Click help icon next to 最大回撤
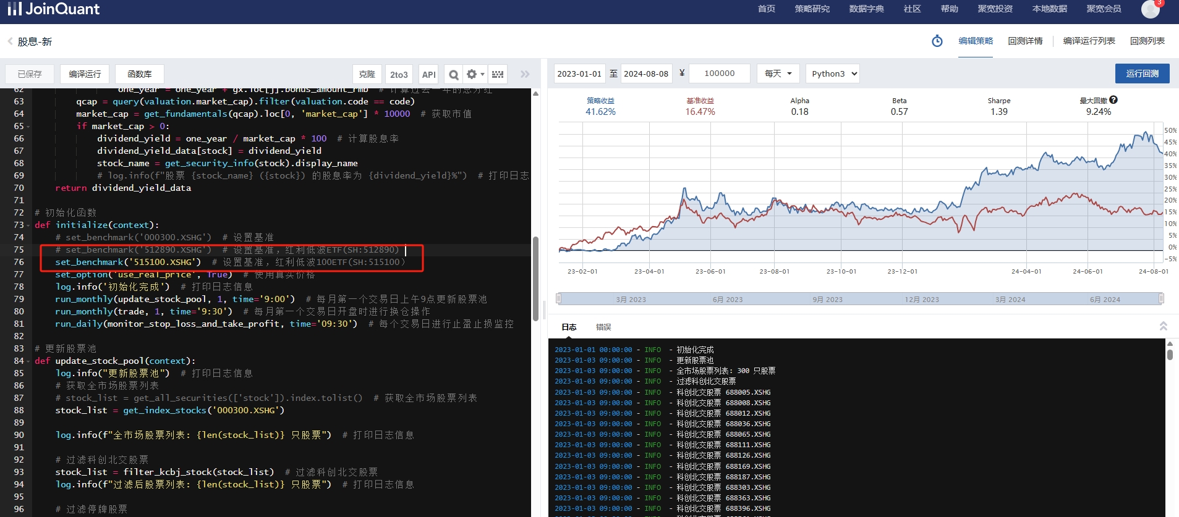This screenshot has width=1179, height=517. click(1113, 100)
